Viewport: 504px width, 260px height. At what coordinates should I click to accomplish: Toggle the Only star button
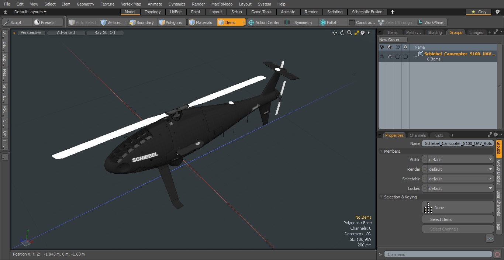point(478,12)
